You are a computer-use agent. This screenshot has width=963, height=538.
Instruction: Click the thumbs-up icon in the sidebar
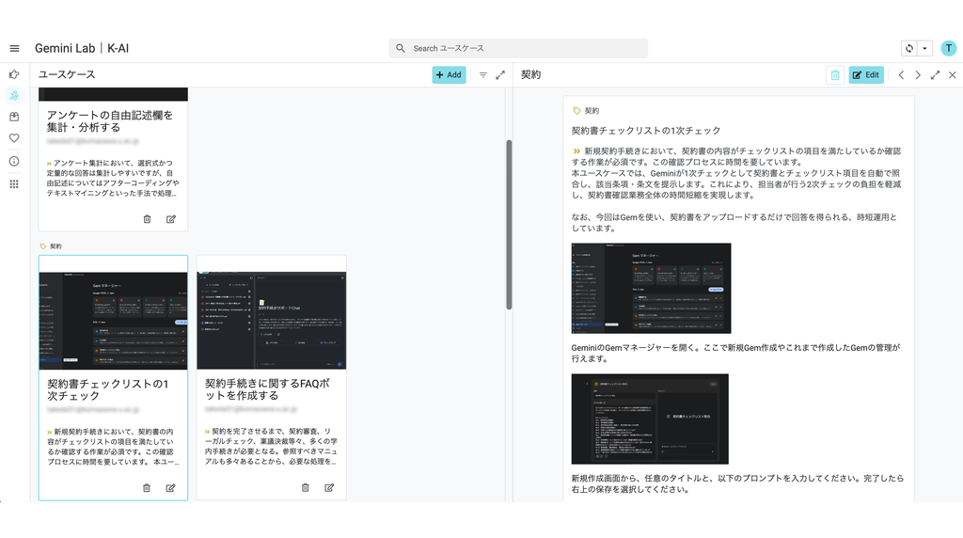tap(14, 74)
